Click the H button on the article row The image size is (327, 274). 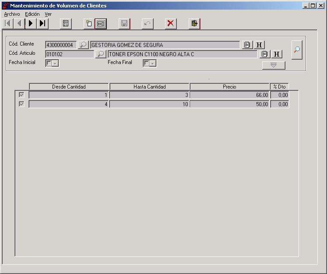point(277,54)
